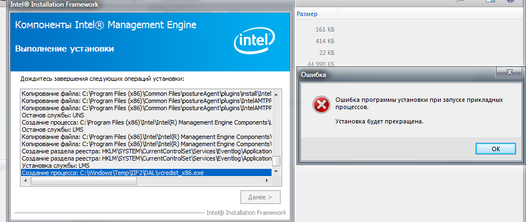Screen dimensions: 526x222
Task: Click the Ошибка dialog title bar
Action: (x=388, y=74)
